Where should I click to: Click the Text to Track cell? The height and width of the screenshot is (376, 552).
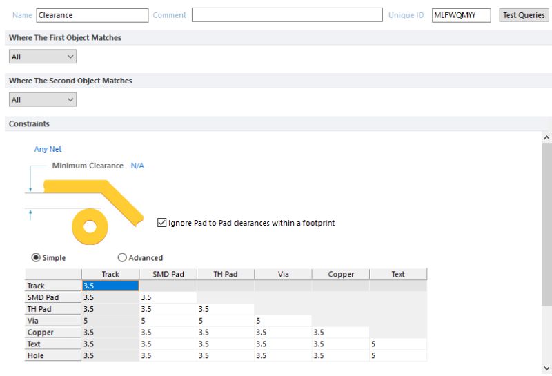click(110, 344)
